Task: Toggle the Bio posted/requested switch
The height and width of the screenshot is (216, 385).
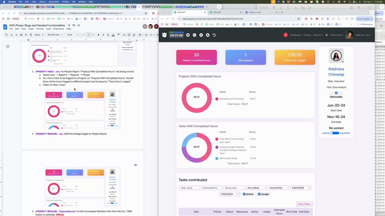Action: pos(334,133)
